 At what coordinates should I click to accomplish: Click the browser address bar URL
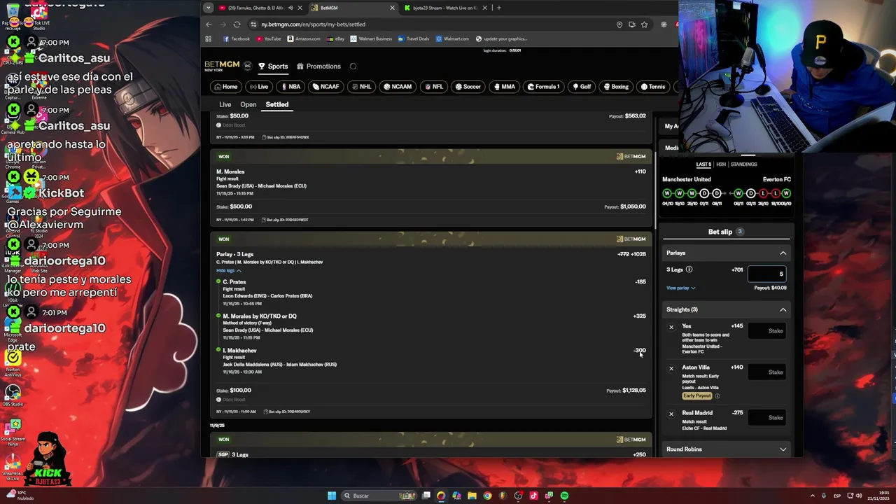pyautogui.click(x=313, y=24)
